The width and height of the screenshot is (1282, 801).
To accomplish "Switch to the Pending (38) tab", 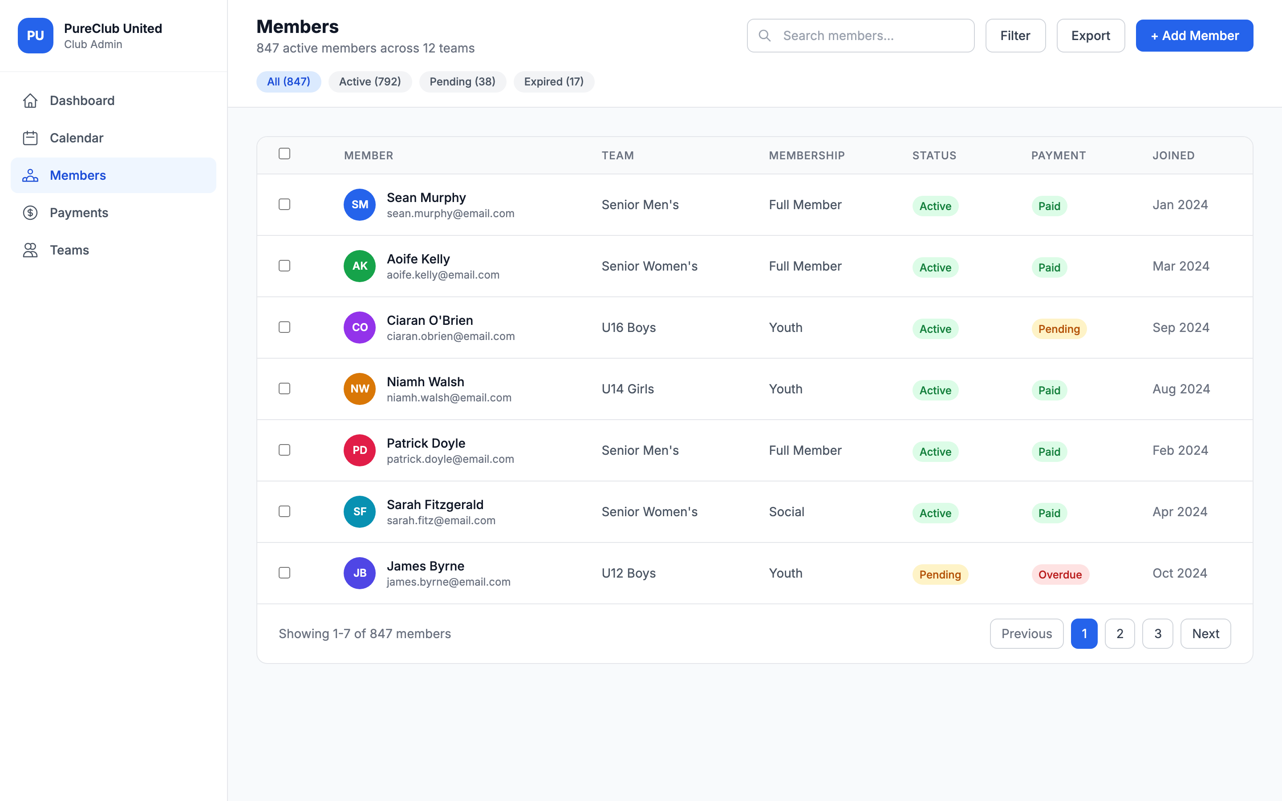I will point(462,81).
